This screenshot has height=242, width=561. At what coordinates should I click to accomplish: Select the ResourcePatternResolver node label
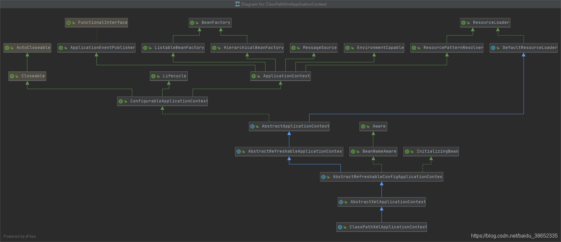pyautogui.click(x=453, y=48)
